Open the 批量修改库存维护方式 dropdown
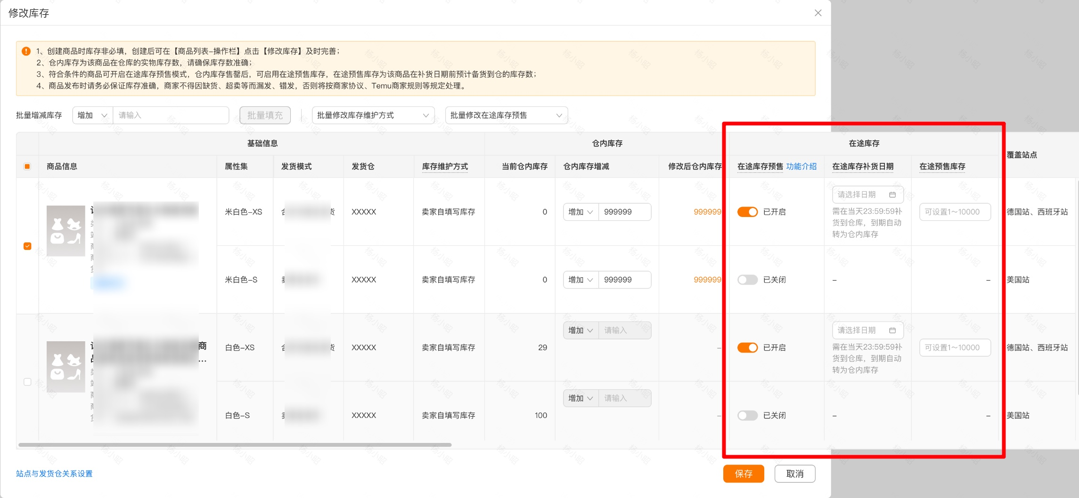The image size is (1079, 498). 373,115
